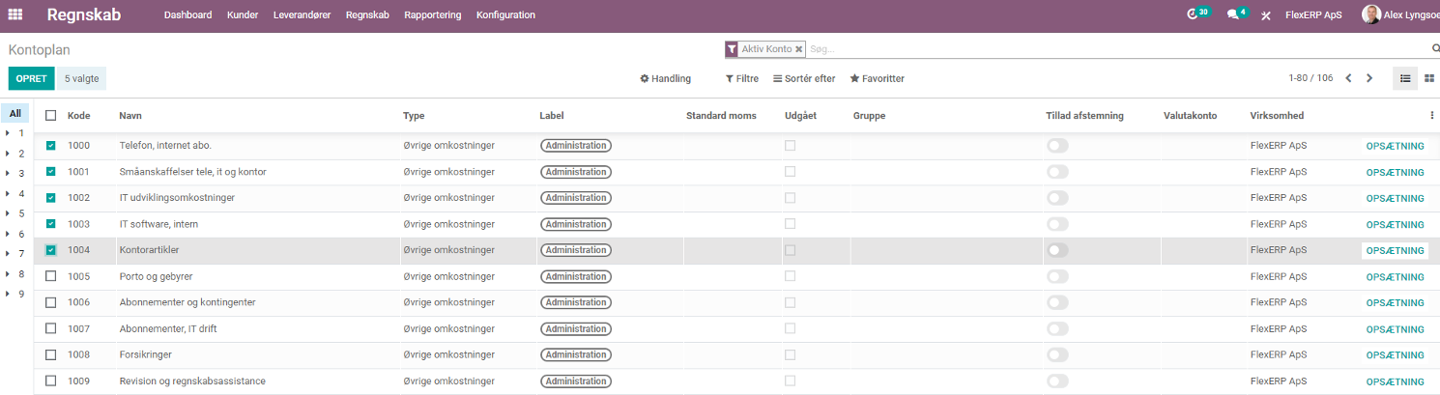Image resolution: width=1440 pixels, height=395 pixels.
Task: Open the activities clock icon with 30 badge
Action: pos(1194,14)
